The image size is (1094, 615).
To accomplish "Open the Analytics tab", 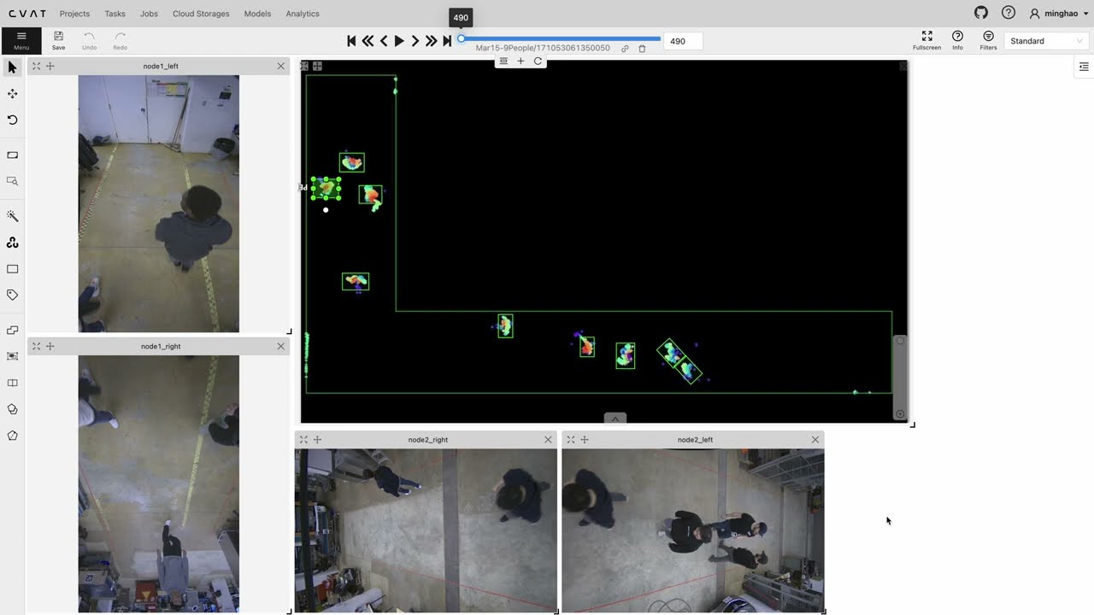I will point(303,14).
